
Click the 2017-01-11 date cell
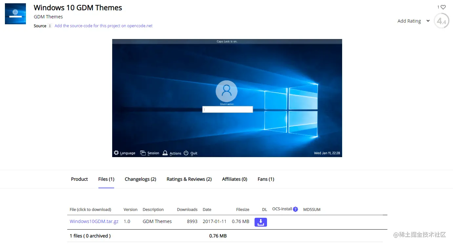coord(215,221)
